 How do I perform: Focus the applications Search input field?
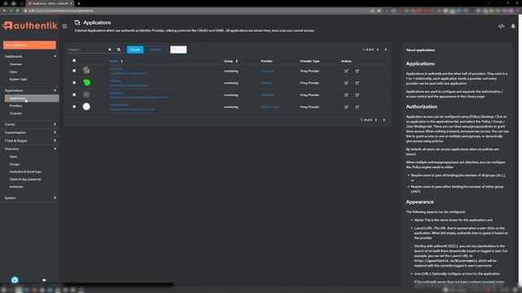(x=87, y=50)
